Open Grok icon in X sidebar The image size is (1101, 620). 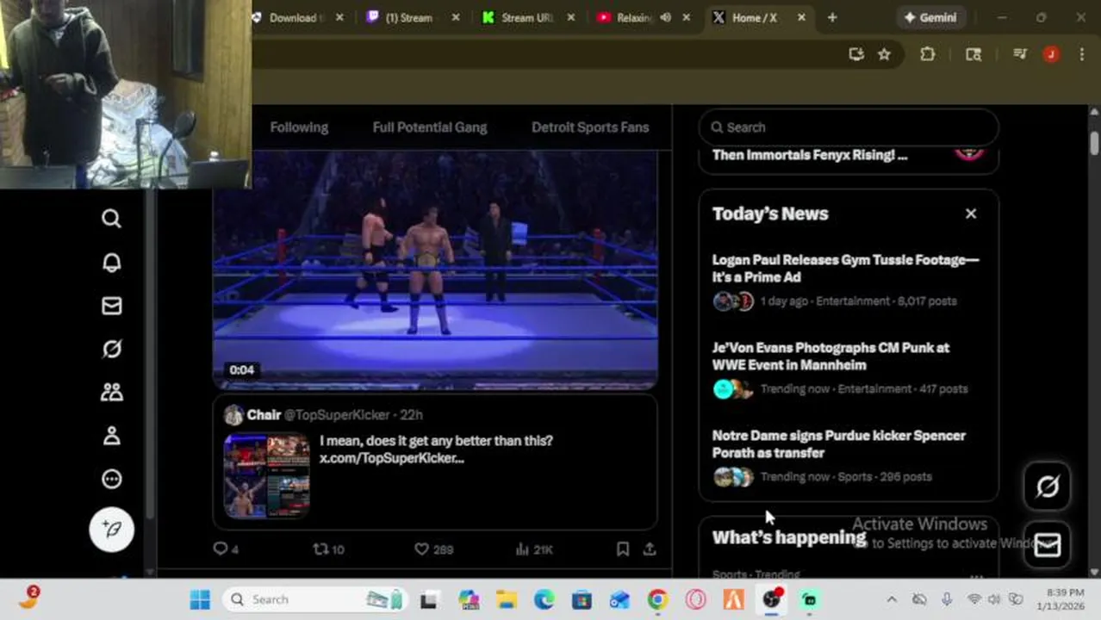(111, 349)
